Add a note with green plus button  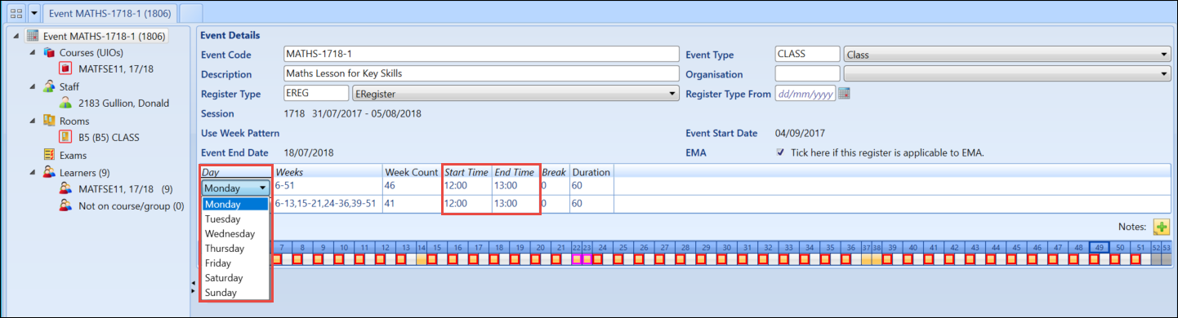coord(1161,227)
